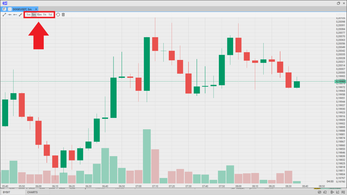Click the app logo in title bar
Screen dimensions: 347x195
pos(5,3)
